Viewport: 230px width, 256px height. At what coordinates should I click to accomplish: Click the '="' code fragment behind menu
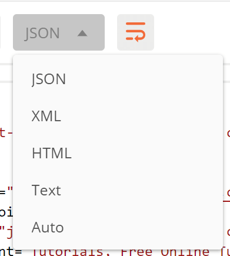pos(6,192)
